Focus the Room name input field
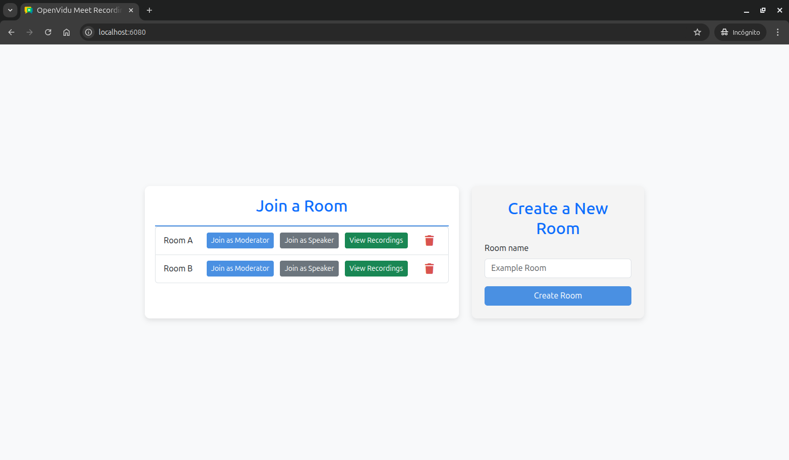This screenshot has height=460, width=789. point(558,268)
